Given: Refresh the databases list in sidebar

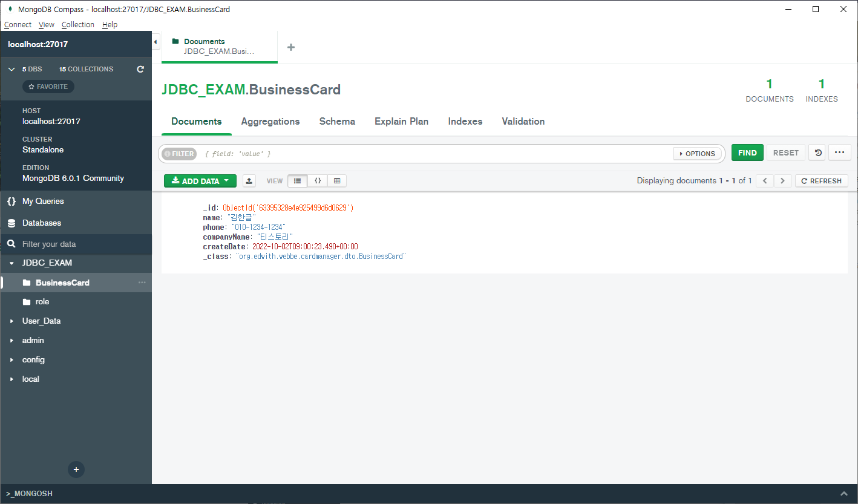Looking at the screenshot, I should [x=140, y=69].
